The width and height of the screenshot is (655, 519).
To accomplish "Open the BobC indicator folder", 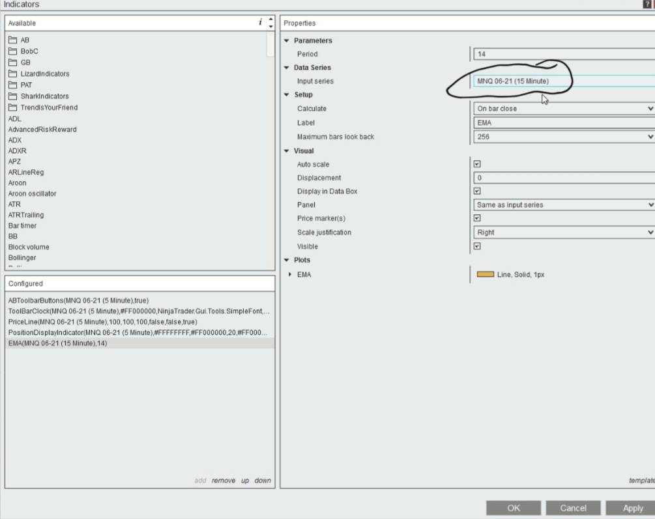I will coord(23,51).
